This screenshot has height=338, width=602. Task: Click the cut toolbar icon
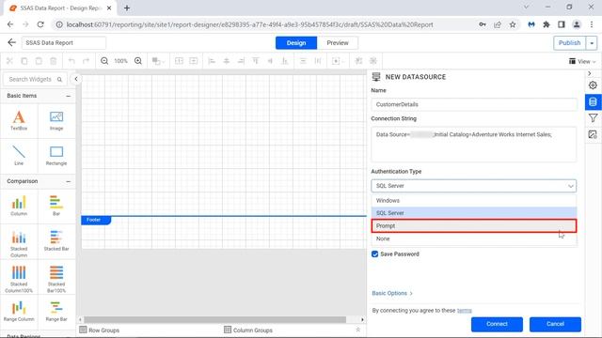[9, 61]
